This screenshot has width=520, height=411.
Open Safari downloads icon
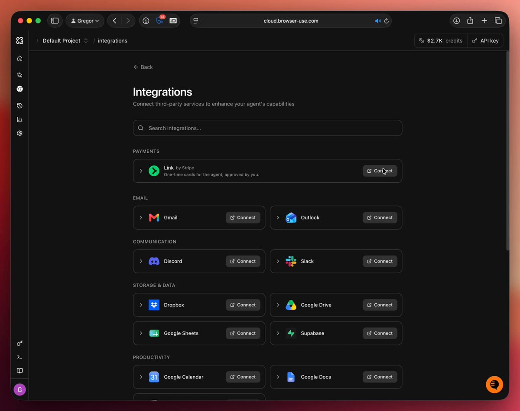pos(456,21)
